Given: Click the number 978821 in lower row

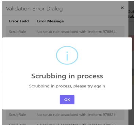Looking at the screenshot, I should (x=109, y=114).
